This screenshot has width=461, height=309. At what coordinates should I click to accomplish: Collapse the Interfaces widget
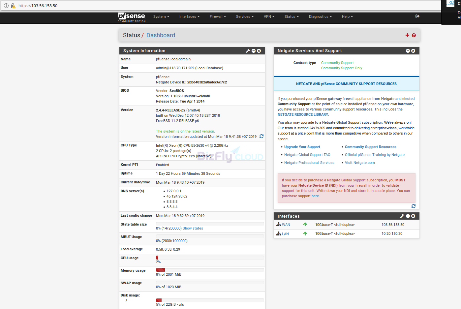click(408, 216)
